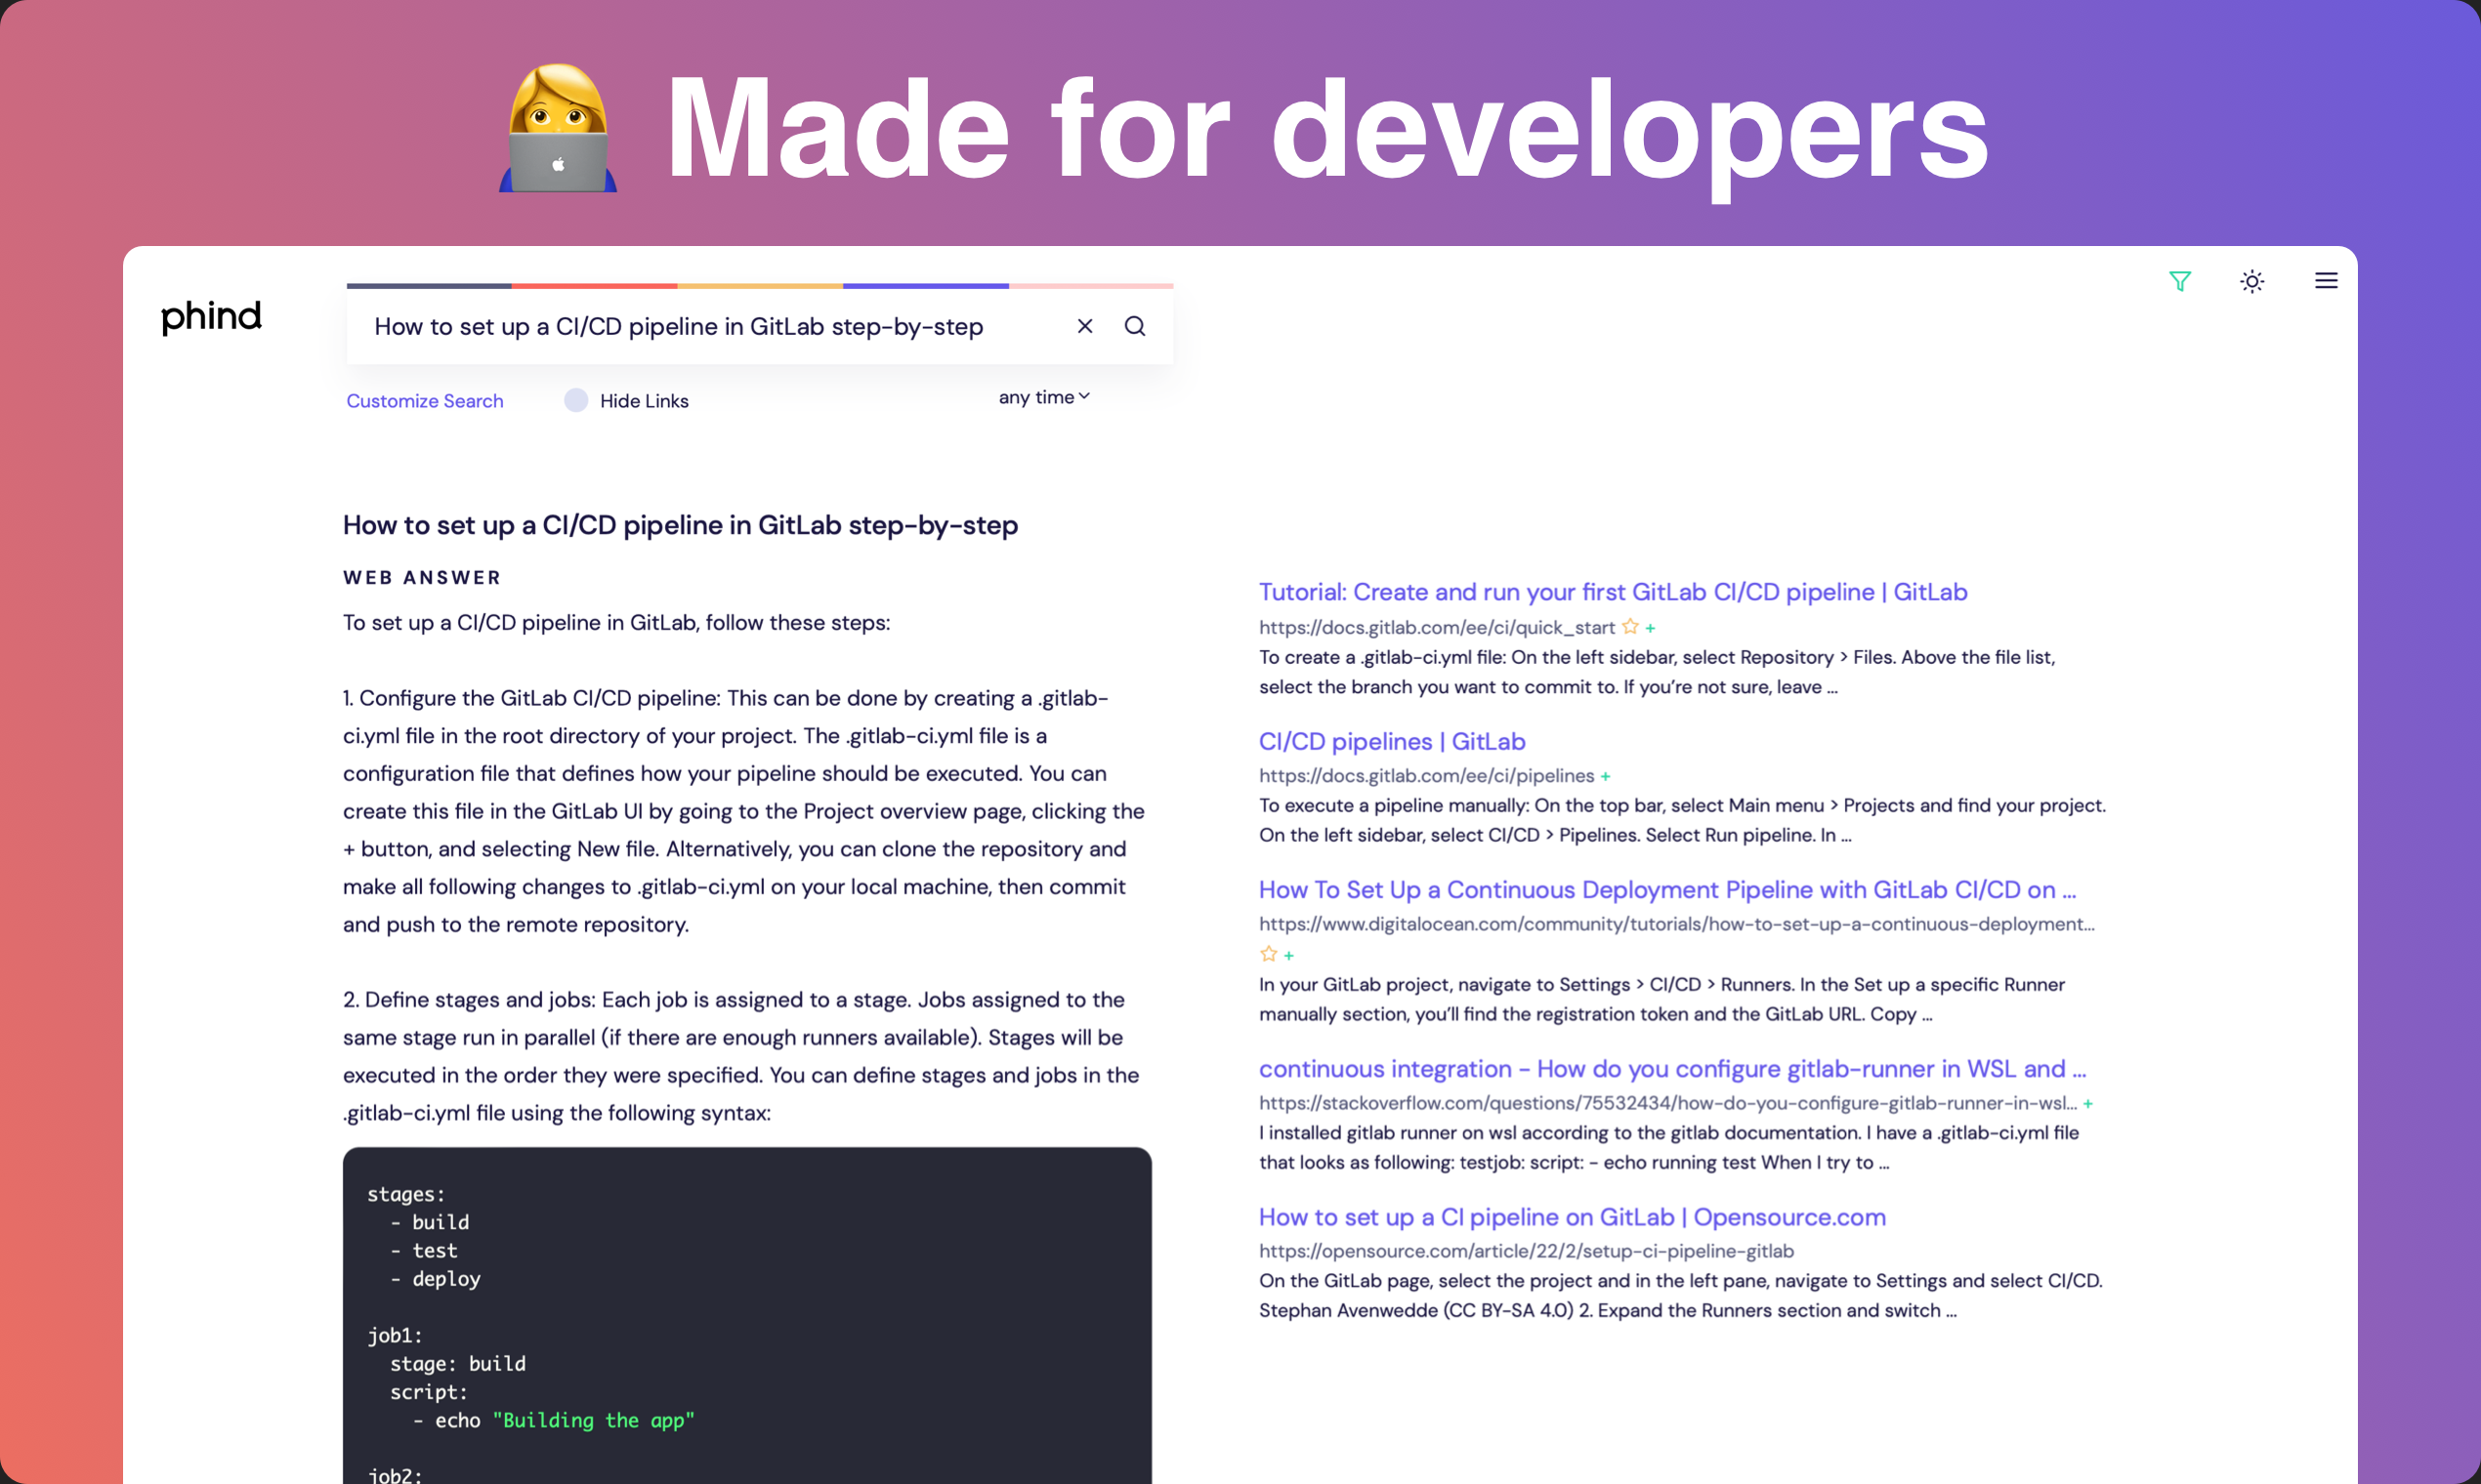Click the stackoverflow.com questions URL text
This screenshot has height=1484, width=2481.
click(1667, 1103)
